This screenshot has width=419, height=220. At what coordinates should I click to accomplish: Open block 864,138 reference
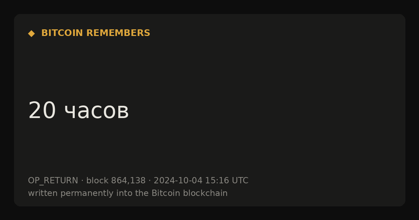116,181
